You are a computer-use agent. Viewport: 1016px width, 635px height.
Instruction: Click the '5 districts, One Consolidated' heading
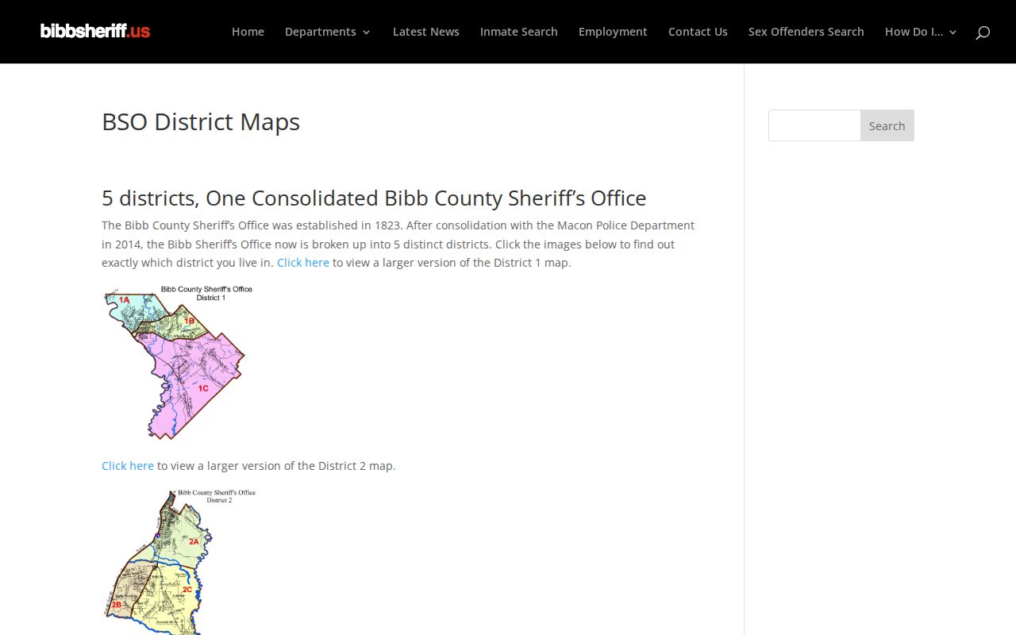pos(374,198)
